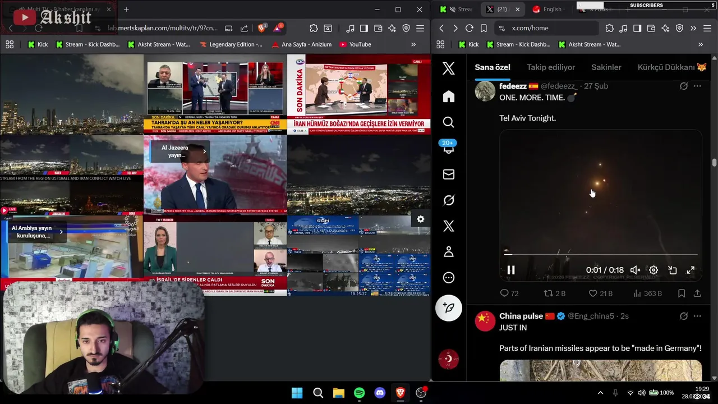Screen dimensions: 718x404
Task: Open video settings gear in Tel Aviv video
Action: click(x=653, y=270)
